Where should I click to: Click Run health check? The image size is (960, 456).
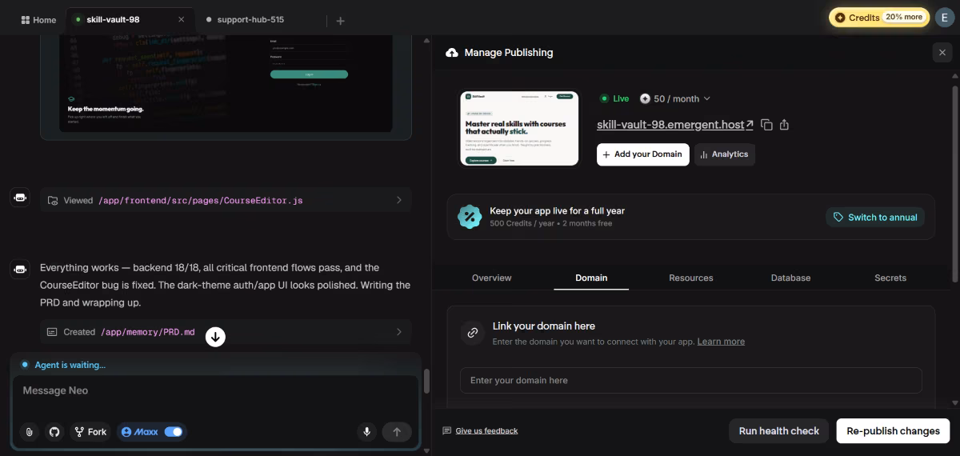click(x=779, y=430)
